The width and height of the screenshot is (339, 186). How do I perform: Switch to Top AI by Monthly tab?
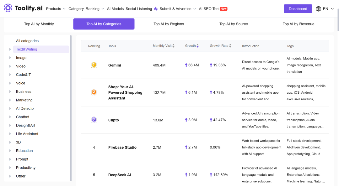pos(39,24)
